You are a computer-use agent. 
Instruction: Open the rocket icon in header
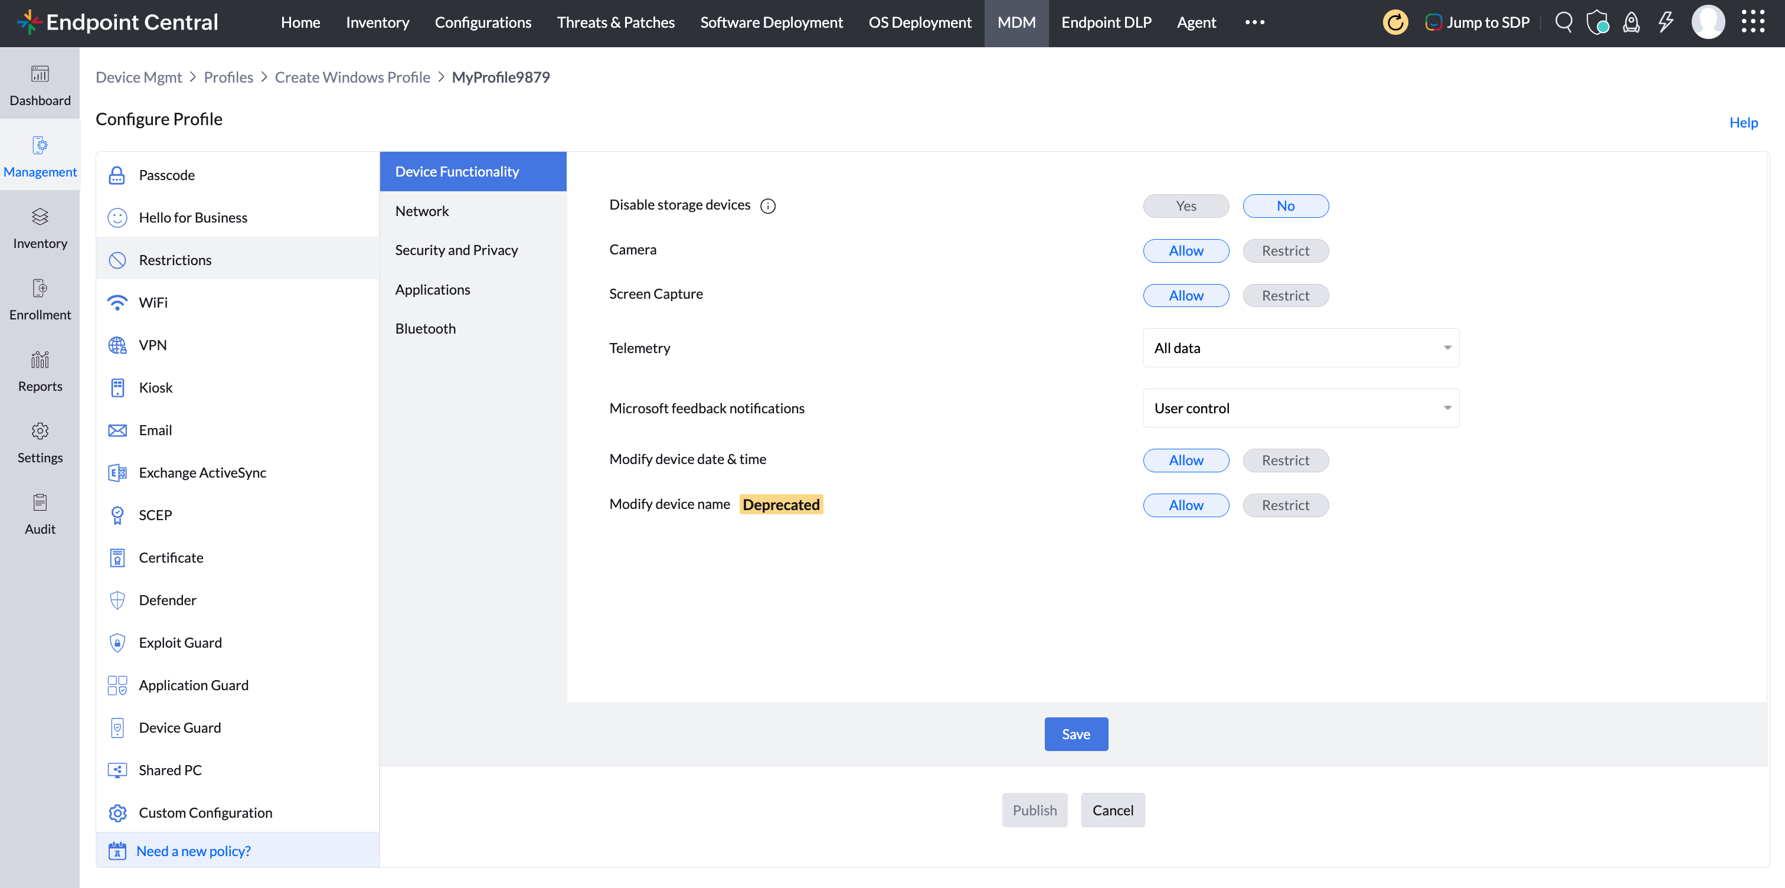click(1631, 22)
